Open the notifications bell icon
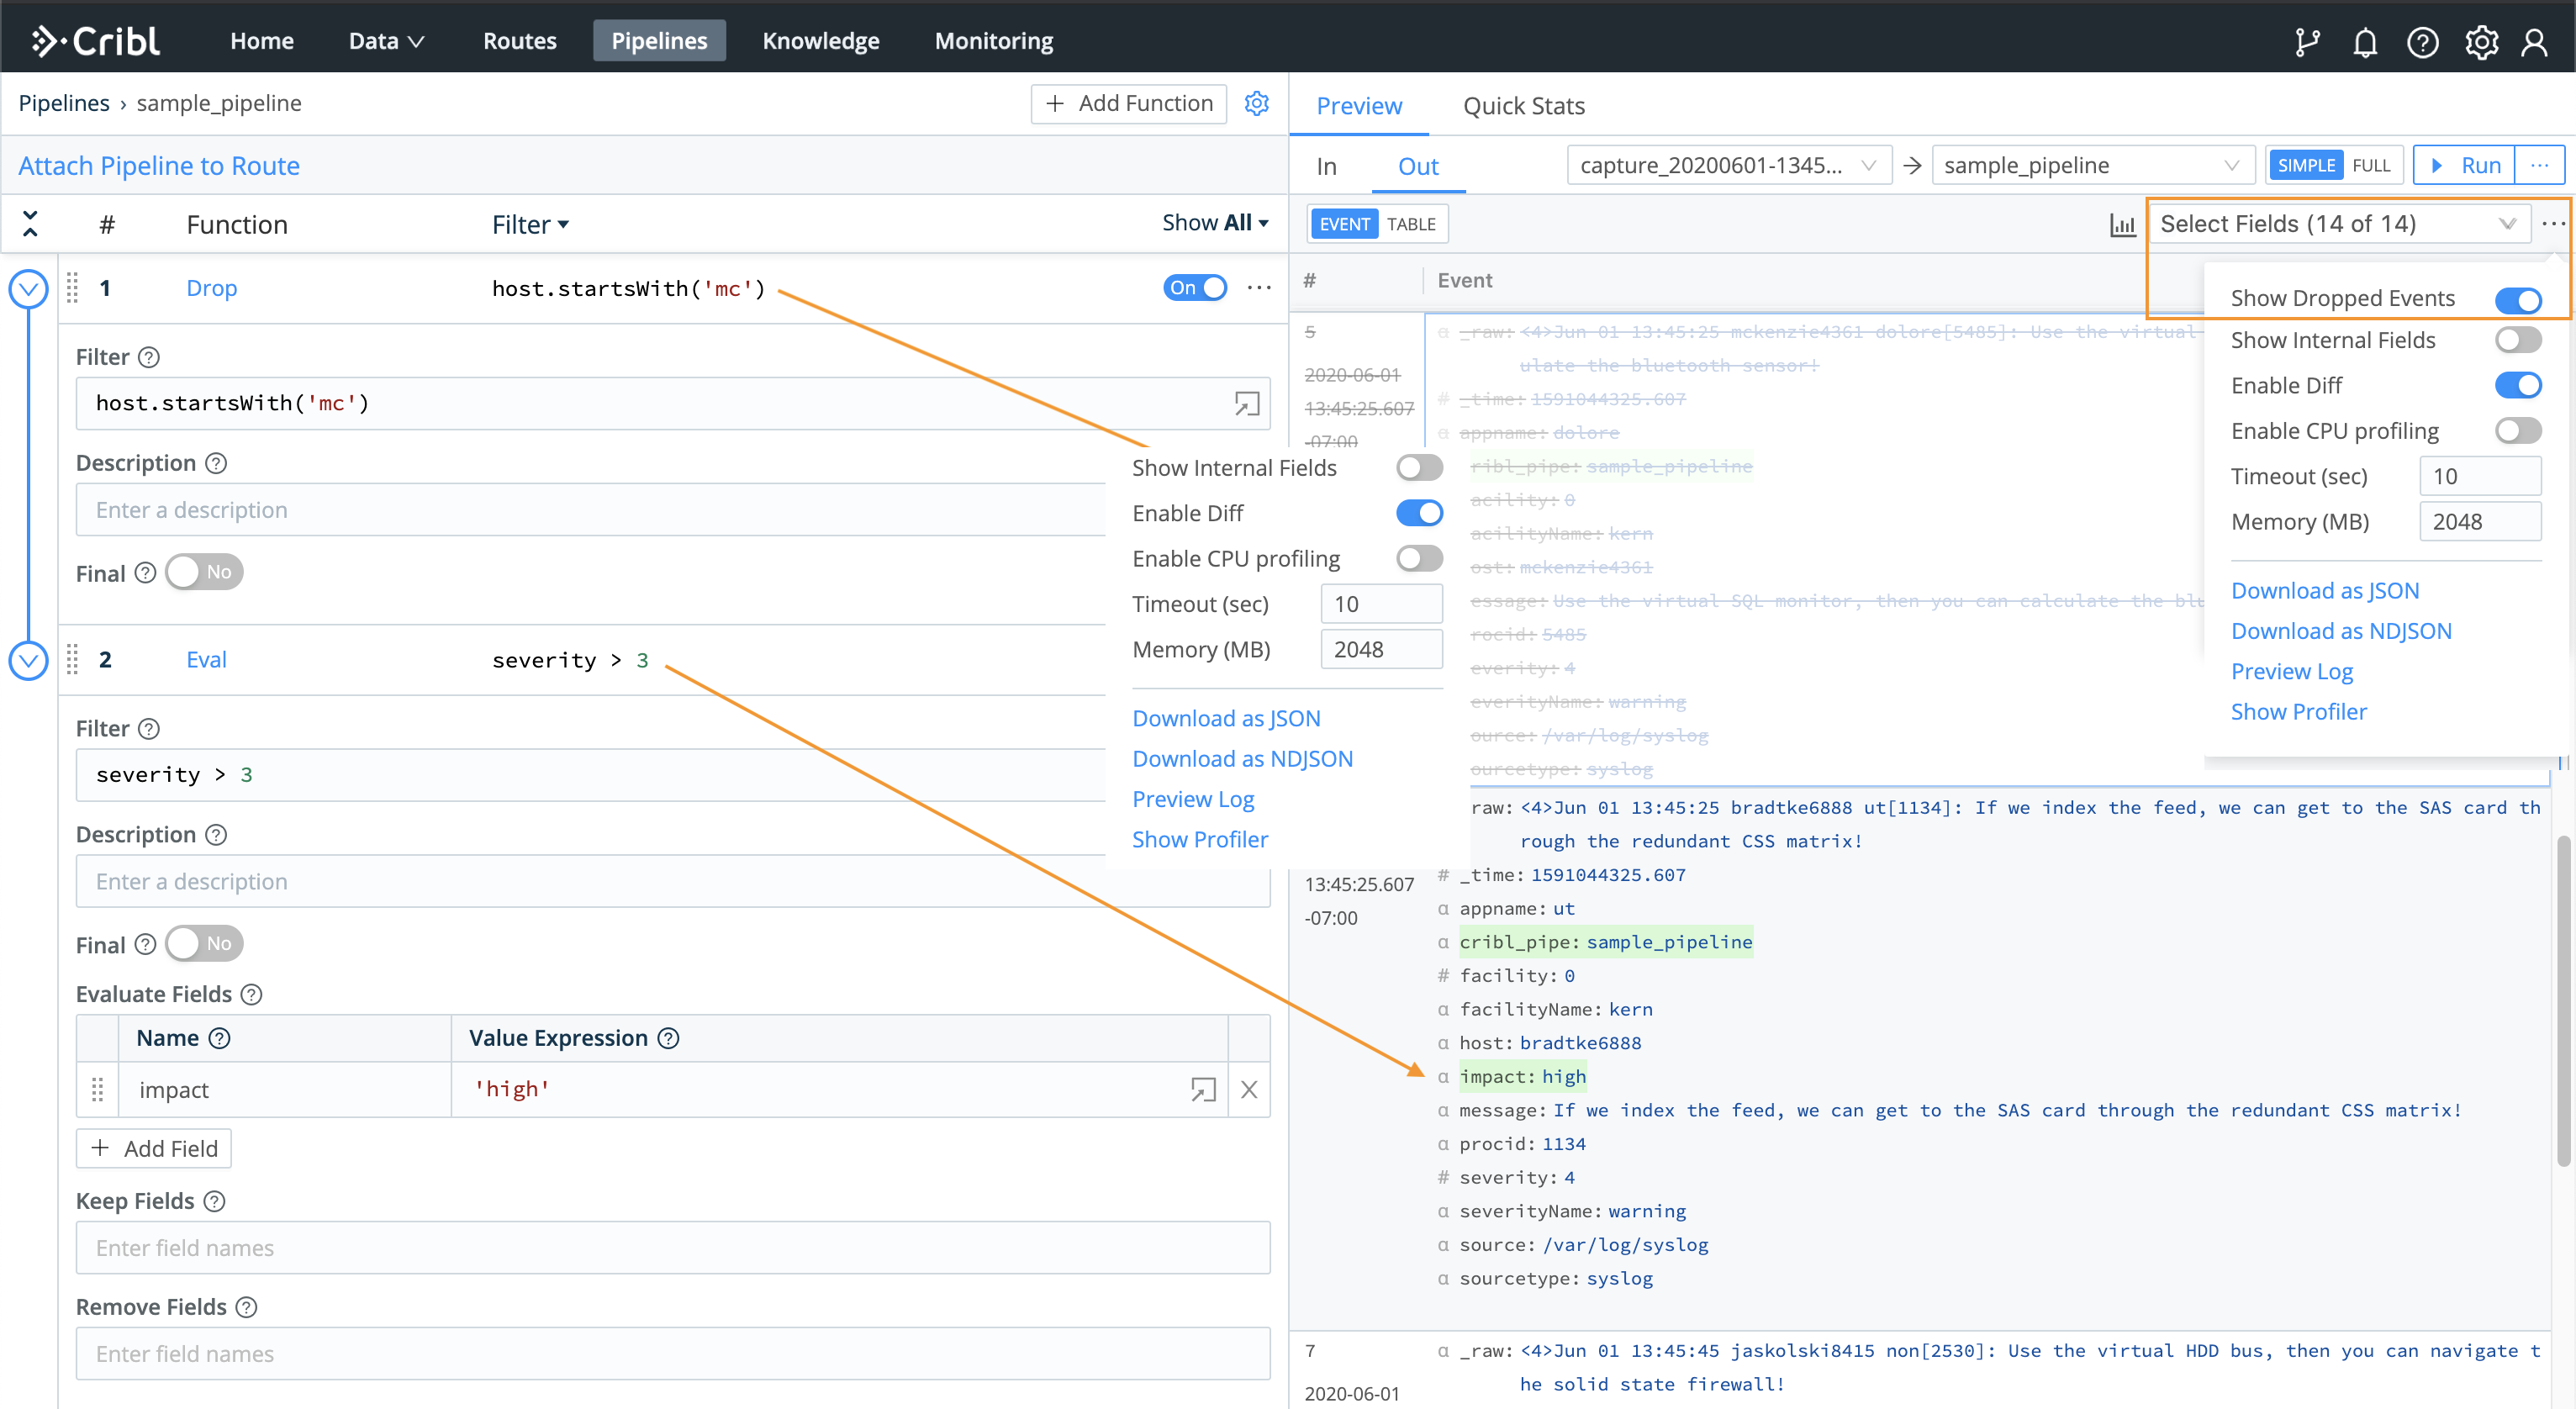2576x1409 pixels. pyautogui.click(x=2365, y=41)
